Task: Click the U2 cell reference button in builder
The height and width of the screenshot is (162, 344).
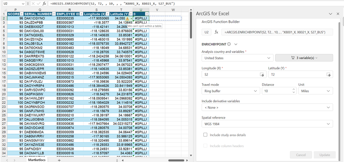Action: click(x=206, y=32)
